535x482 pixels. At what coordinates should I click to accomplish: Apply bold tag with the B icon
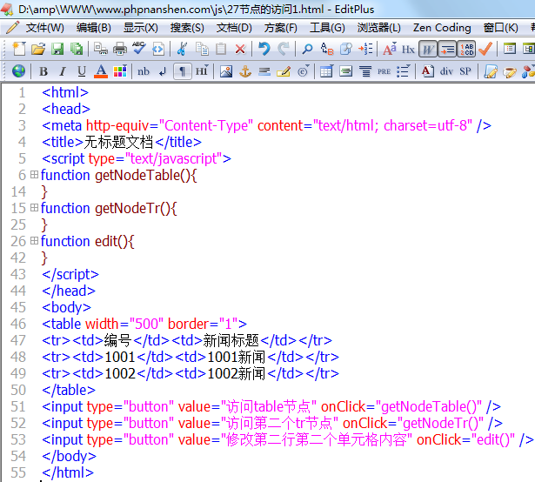pos(43,71)
